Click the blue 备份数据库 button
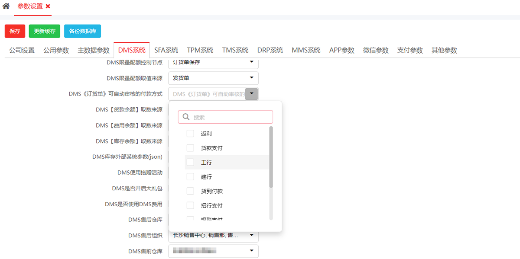The height and width of the screenshot is (259, 520). (x=82, y=31)
